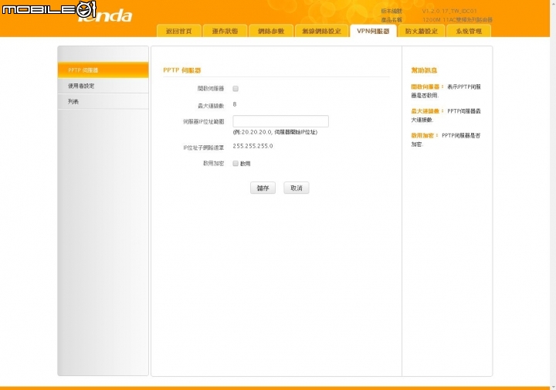Screen dimensions: 556x390
Task: Focus the 伺服器IP位址範圍 input field
Action: [280, 121]
